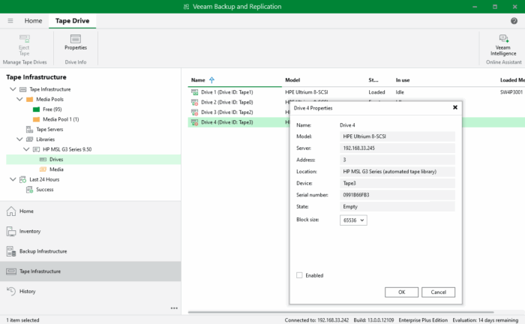The width and height of the screenshot is (525, 324).
Task: Select Drive 2 (Drive ID: Tape0) row
Action: [x=227, y=102]
